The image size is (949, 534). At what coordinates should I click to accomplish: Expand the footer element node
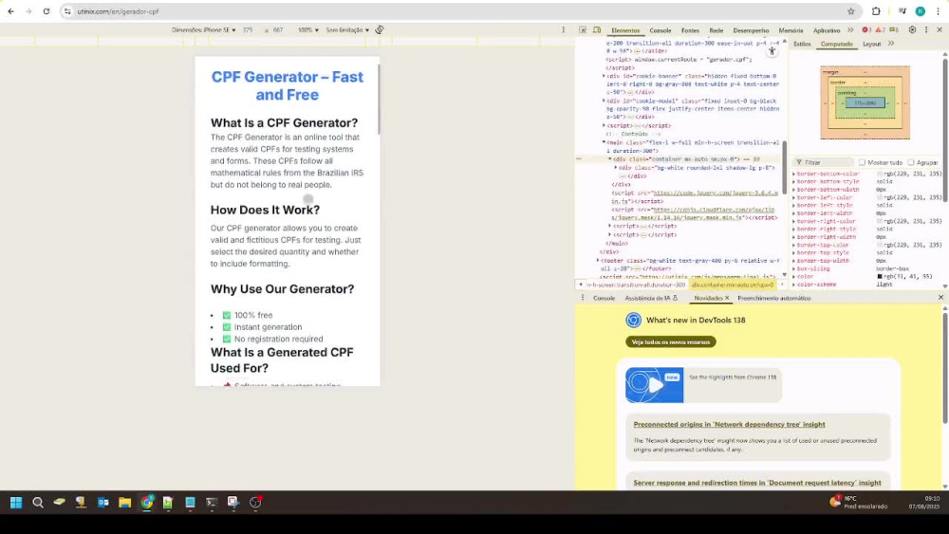pyautogui.click(x=597, y=260)
